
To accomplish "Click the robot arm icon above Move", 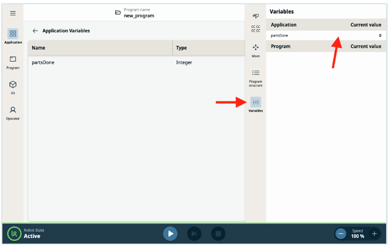I will click(x=255, y=17).
